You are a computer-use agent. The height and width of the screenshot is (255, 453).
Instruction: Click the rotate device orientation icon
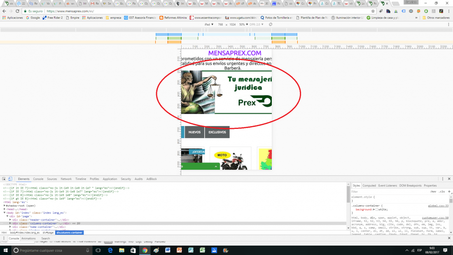271,24
